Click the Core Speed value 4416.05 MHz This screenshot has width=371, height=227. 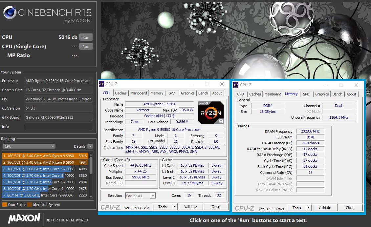click(141, 166)
